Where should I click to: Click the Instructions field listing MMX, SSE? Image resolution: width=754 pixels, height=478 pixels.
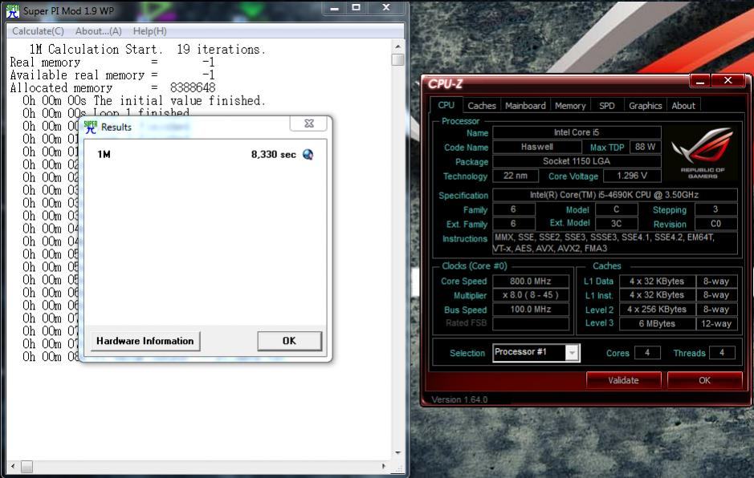[x=615, y=243]
